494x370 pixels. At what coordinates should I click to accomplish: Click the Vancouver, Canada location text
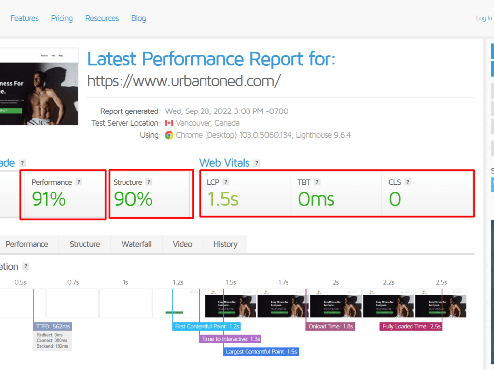click(207, 123)
